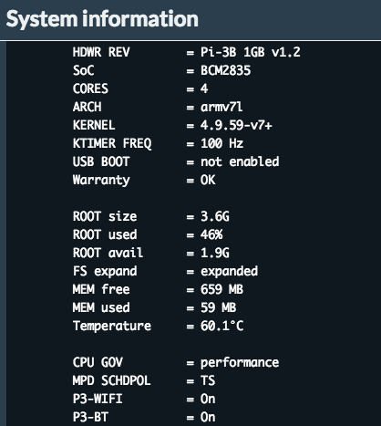Select the HDWR REV label
381x426 pixels.
coord(101,52)
